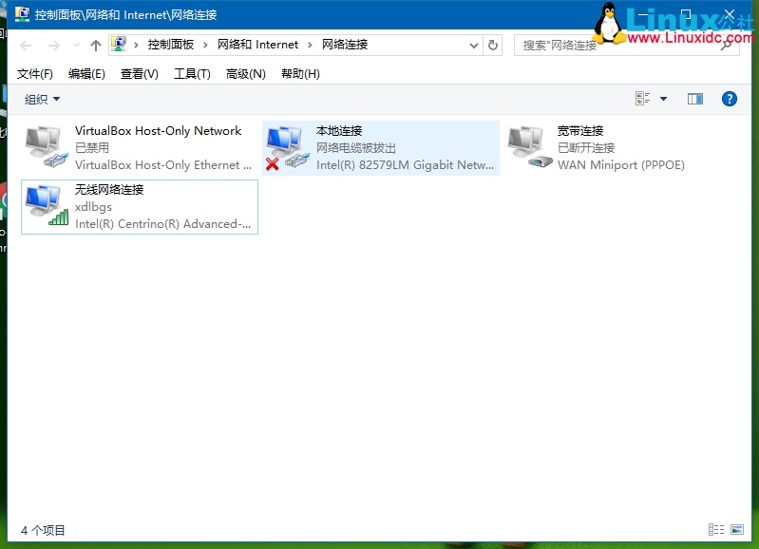Open help with the question mark icon
Screen dimensions: 759x549
coord(729,99)
